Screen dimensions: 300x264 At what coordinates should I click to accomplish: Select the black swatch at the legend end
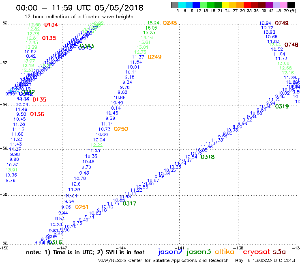291,5
